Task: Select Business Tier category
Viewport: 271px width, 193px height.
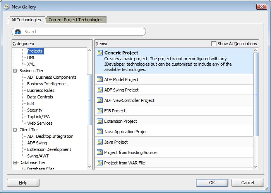Action: coord(31,71)
